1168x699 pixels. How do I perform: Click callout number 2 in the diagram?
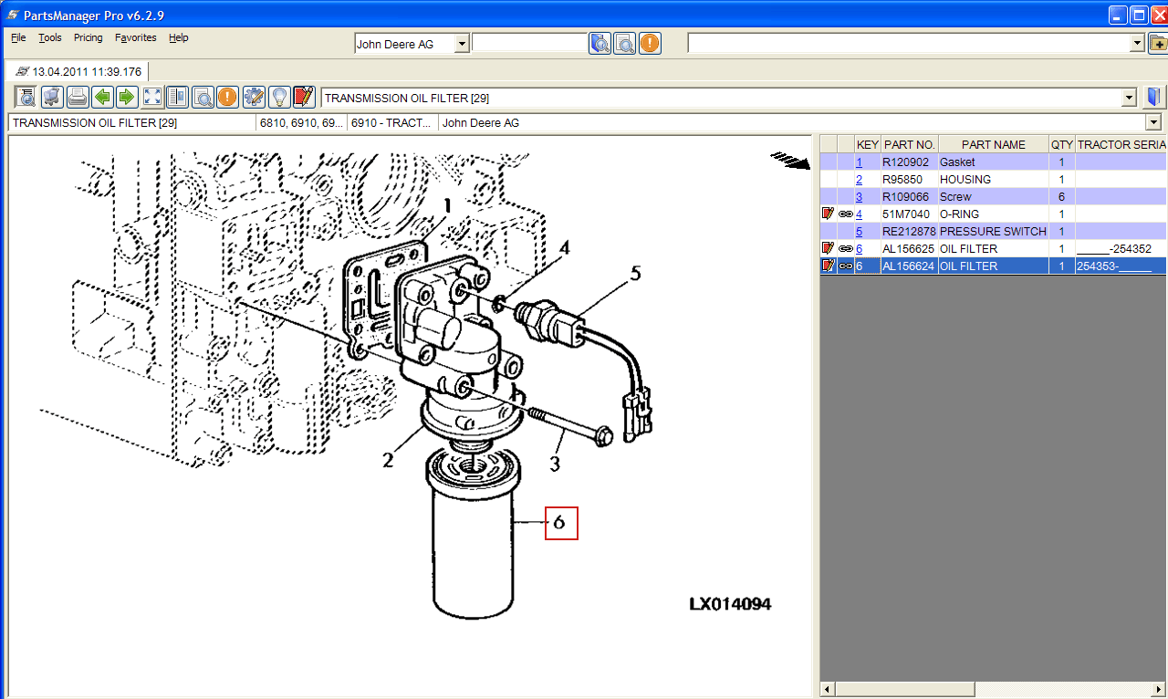coord(388,459)
